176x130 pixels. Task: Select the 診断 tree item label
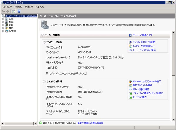11,25
